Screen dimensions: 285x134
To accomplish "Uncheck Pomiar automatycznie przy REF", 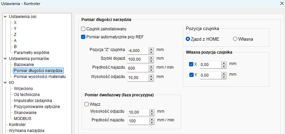I will coord(83,37).
